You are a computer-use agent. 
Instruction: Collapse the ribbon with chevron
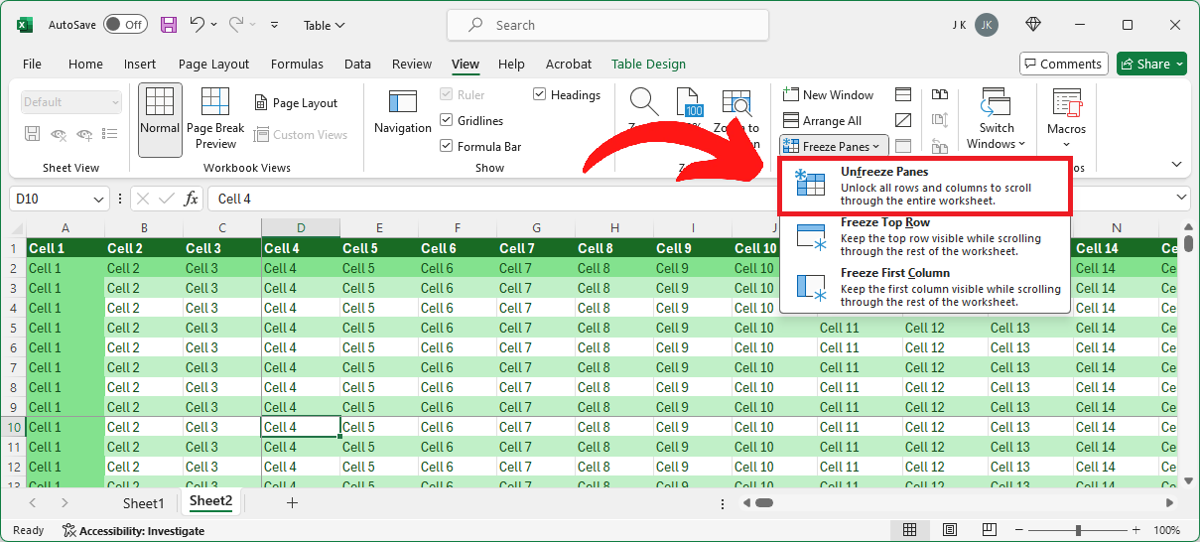[1177, 165]
